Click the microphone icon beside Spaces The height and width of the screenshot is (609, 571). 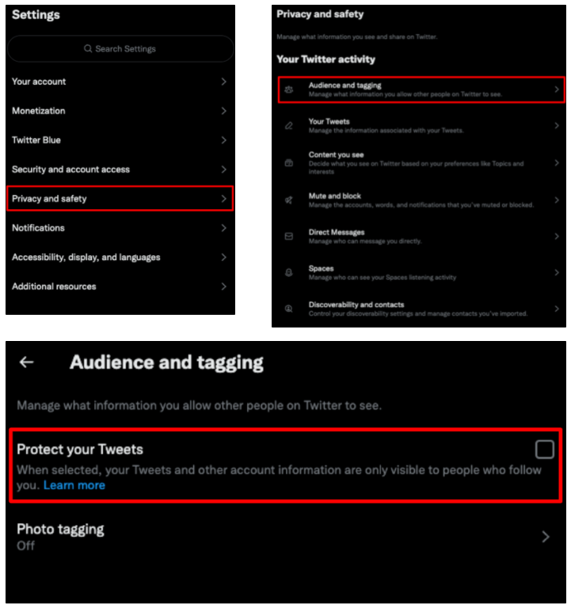coord(289,273)
